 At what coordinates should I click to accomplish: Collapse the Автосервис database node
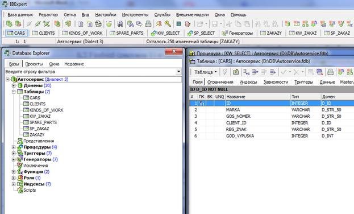[x=7, y=80]
